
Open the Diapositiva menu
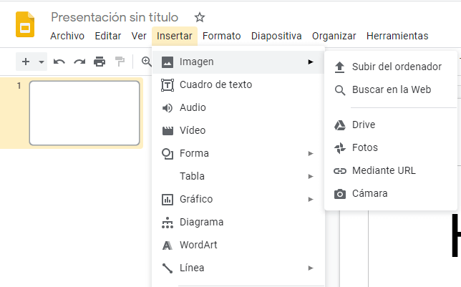(x=276, y=36)
